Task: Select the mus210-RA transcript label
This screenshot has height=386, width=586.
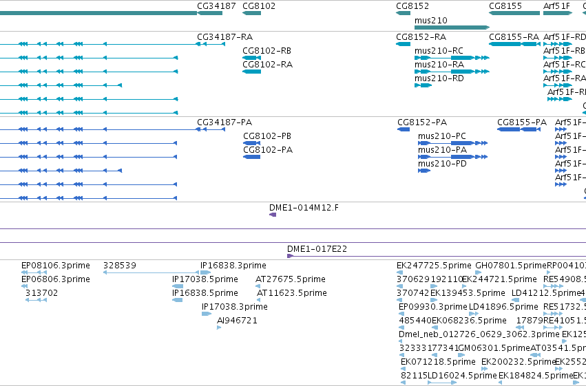Action: click(x=439, y=65)
